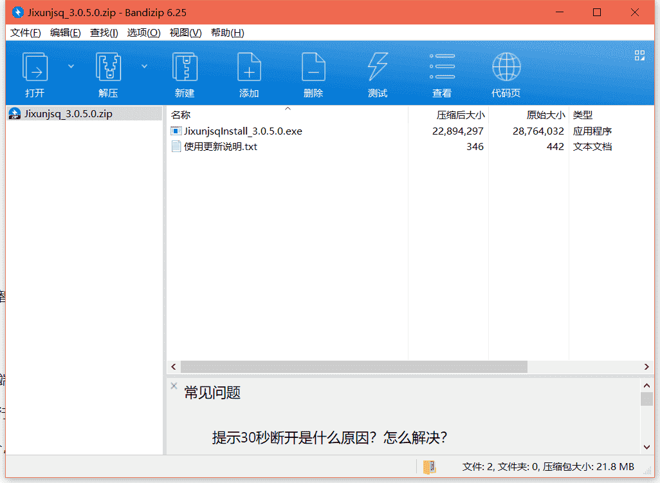The image size is (660, 483).
Task: Click the 常见问题 heading in the comment pane
Action: pyautogui.click(x=212, y=393)
